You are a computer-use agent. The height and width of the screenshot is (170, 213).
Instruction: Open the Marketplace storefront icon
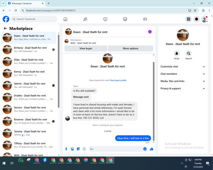point(125,19)
